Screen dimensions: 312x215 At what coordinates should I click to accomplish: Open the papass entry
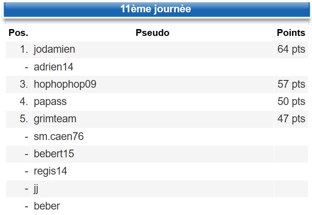click(x=50, y=101)
